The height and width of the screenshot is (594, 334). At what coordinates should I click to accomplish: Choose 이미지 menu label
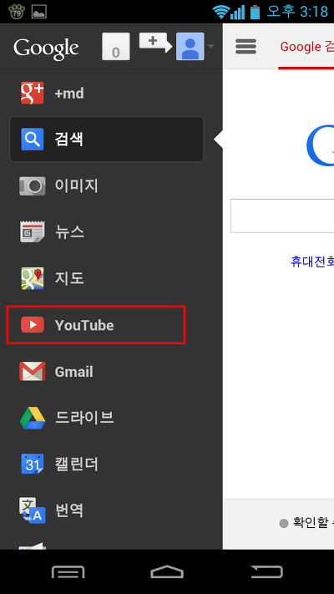[x=77, y=185]
